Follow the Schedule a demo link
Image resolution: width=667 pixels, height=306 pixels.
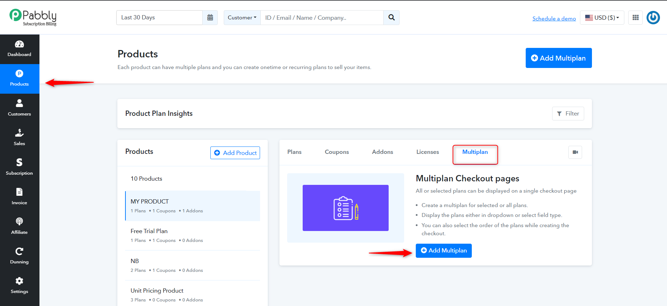coord(554,18)
